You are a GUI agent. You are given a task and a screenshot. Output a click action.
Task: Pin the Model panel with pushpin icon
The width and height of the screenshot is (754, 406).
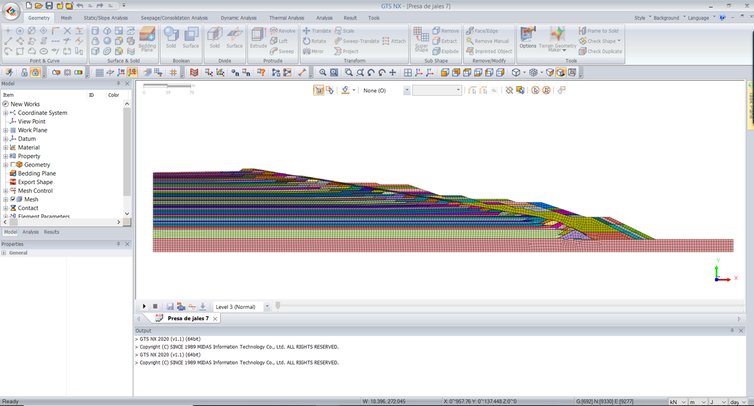[119, 83]
